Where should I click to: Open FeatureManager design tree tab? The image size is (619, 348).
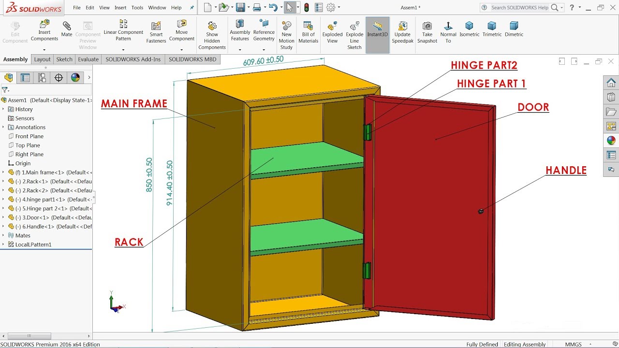click(9, 77)
